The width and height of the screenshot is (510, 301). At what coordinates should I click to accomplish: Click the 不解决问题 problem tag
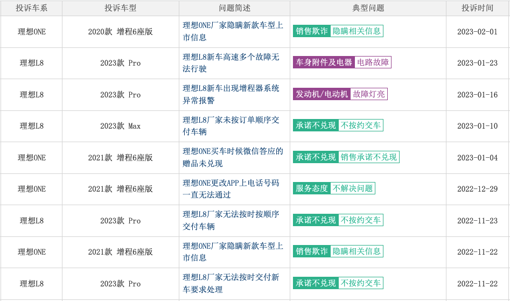[x=353, y=188]
